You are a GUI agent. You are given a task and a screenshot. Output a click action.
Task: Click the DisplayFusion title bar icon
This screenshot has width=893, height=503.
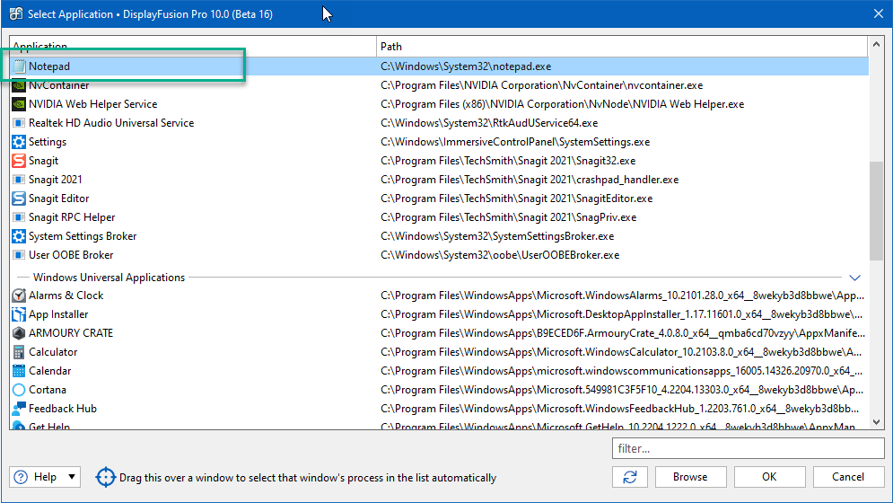tap(16, 13)
